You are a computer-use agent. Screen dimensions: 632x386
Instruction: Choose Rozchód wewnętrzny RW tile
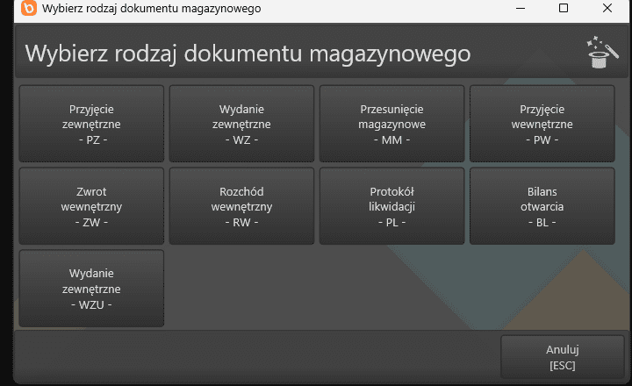pos(241,206)
